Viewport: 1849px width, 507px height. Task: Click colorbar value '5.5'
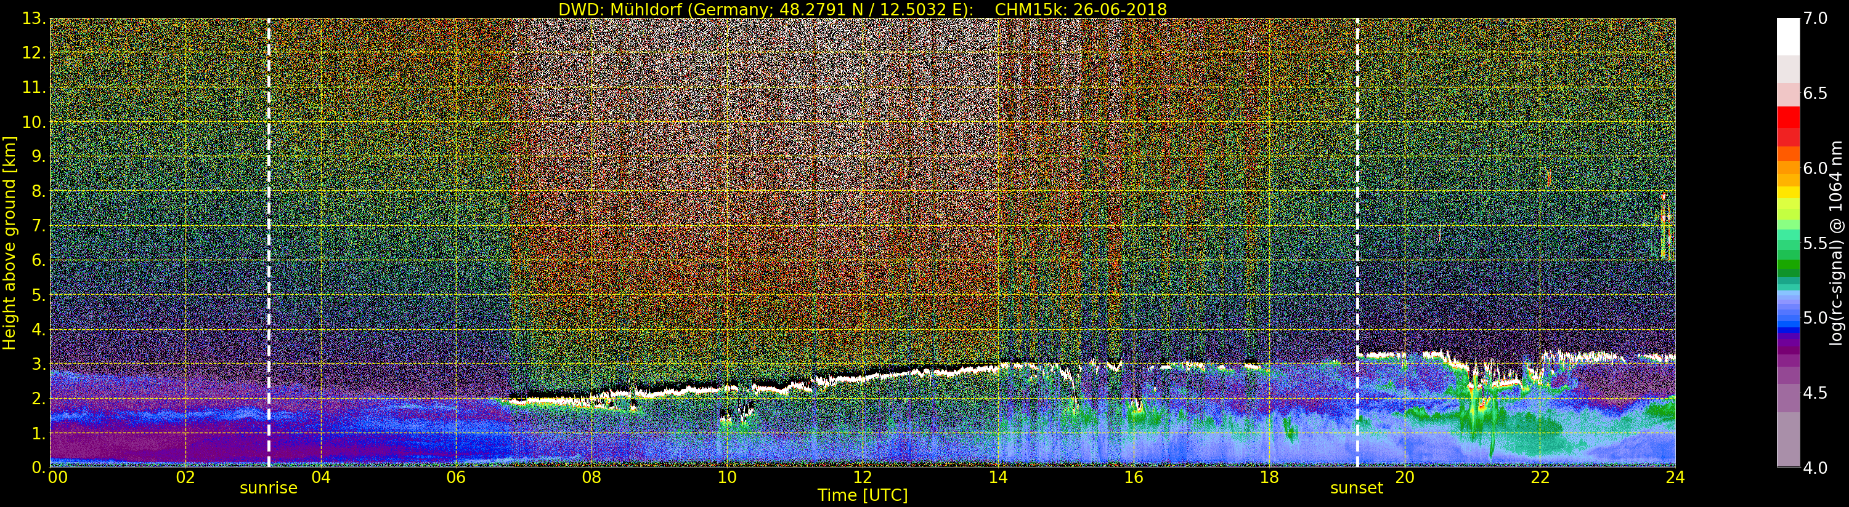click(1815, 243)
